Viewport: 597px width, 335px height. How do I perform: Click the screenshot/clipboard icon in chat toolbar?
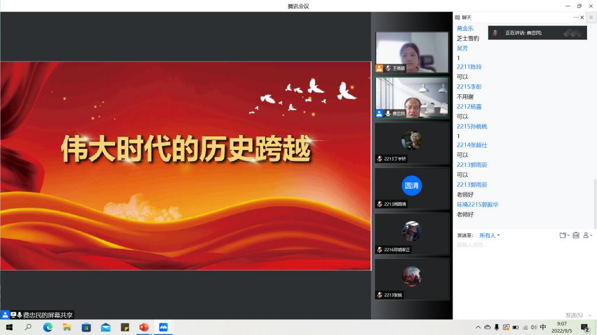(576, 236)
